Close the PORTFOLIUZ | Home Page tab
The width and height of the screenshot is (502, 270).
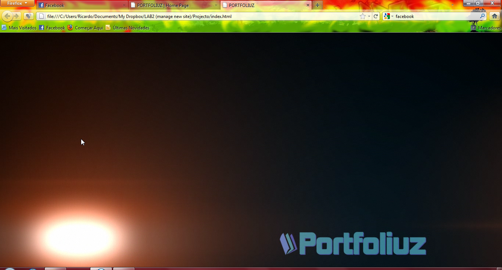pos(216,6)
